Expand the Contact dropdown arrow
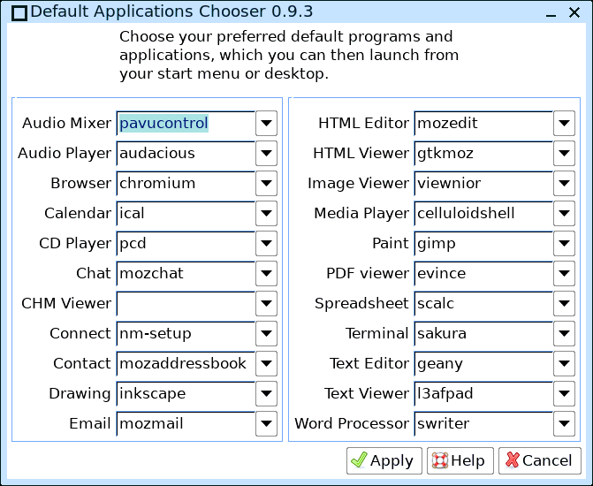The height and width of the screenshot is (486, 593). (266, 363)
